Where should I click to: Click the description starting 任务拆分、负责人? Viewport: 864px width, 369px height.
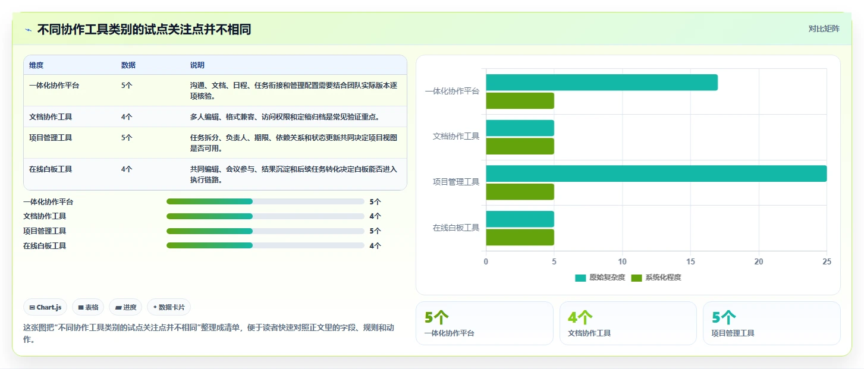tap(294, 143)
